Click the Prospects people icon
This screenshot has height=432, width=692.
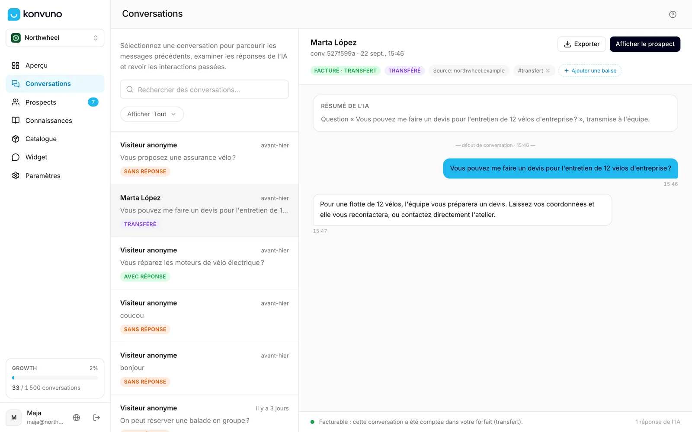tap(16, 102)
